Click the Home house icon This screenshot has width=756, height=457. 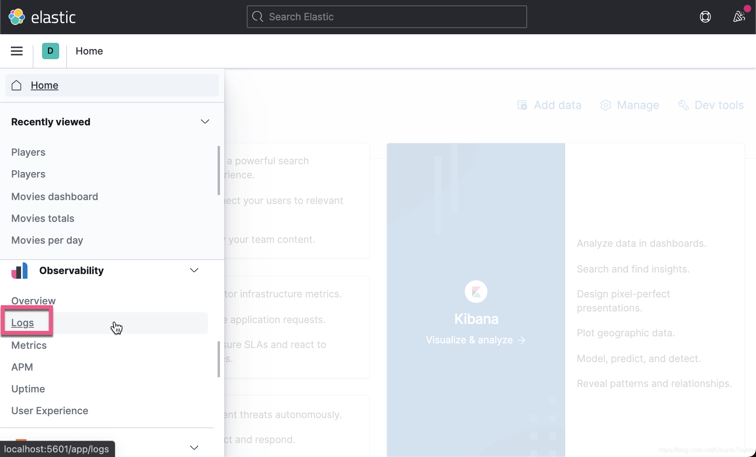(16, 85)
